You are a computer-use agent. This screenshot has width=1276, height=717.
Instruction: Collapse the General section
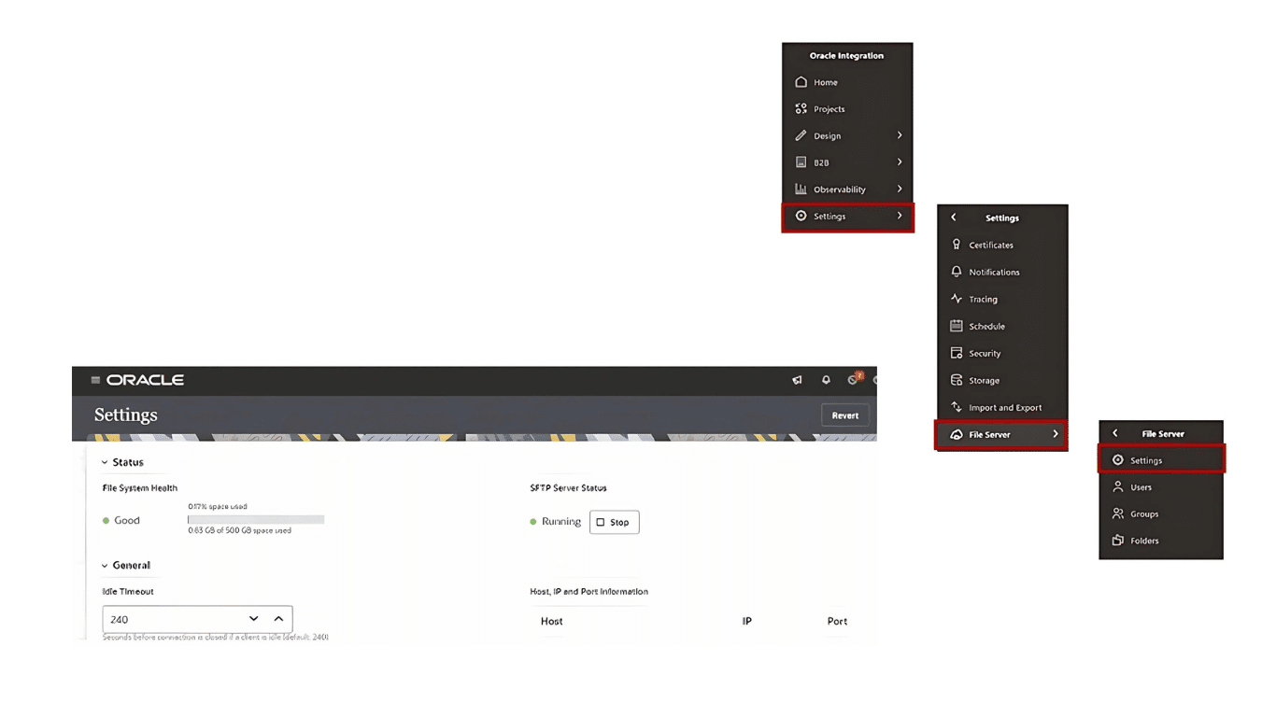click(x=105, y=566)
